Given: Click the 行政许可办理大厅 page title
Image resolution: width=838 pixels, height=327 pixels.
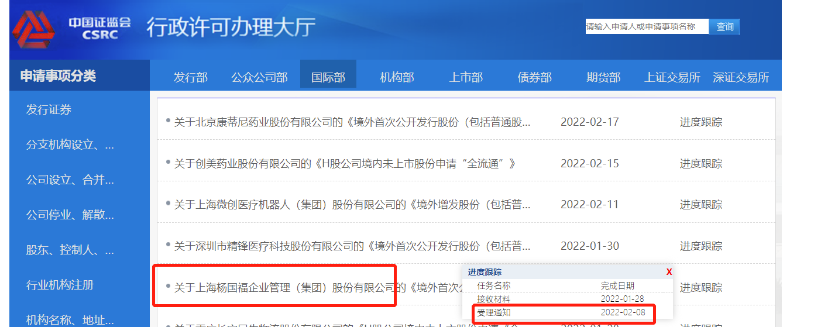Looking at the screenshot, I should click(x=231, y=27).
